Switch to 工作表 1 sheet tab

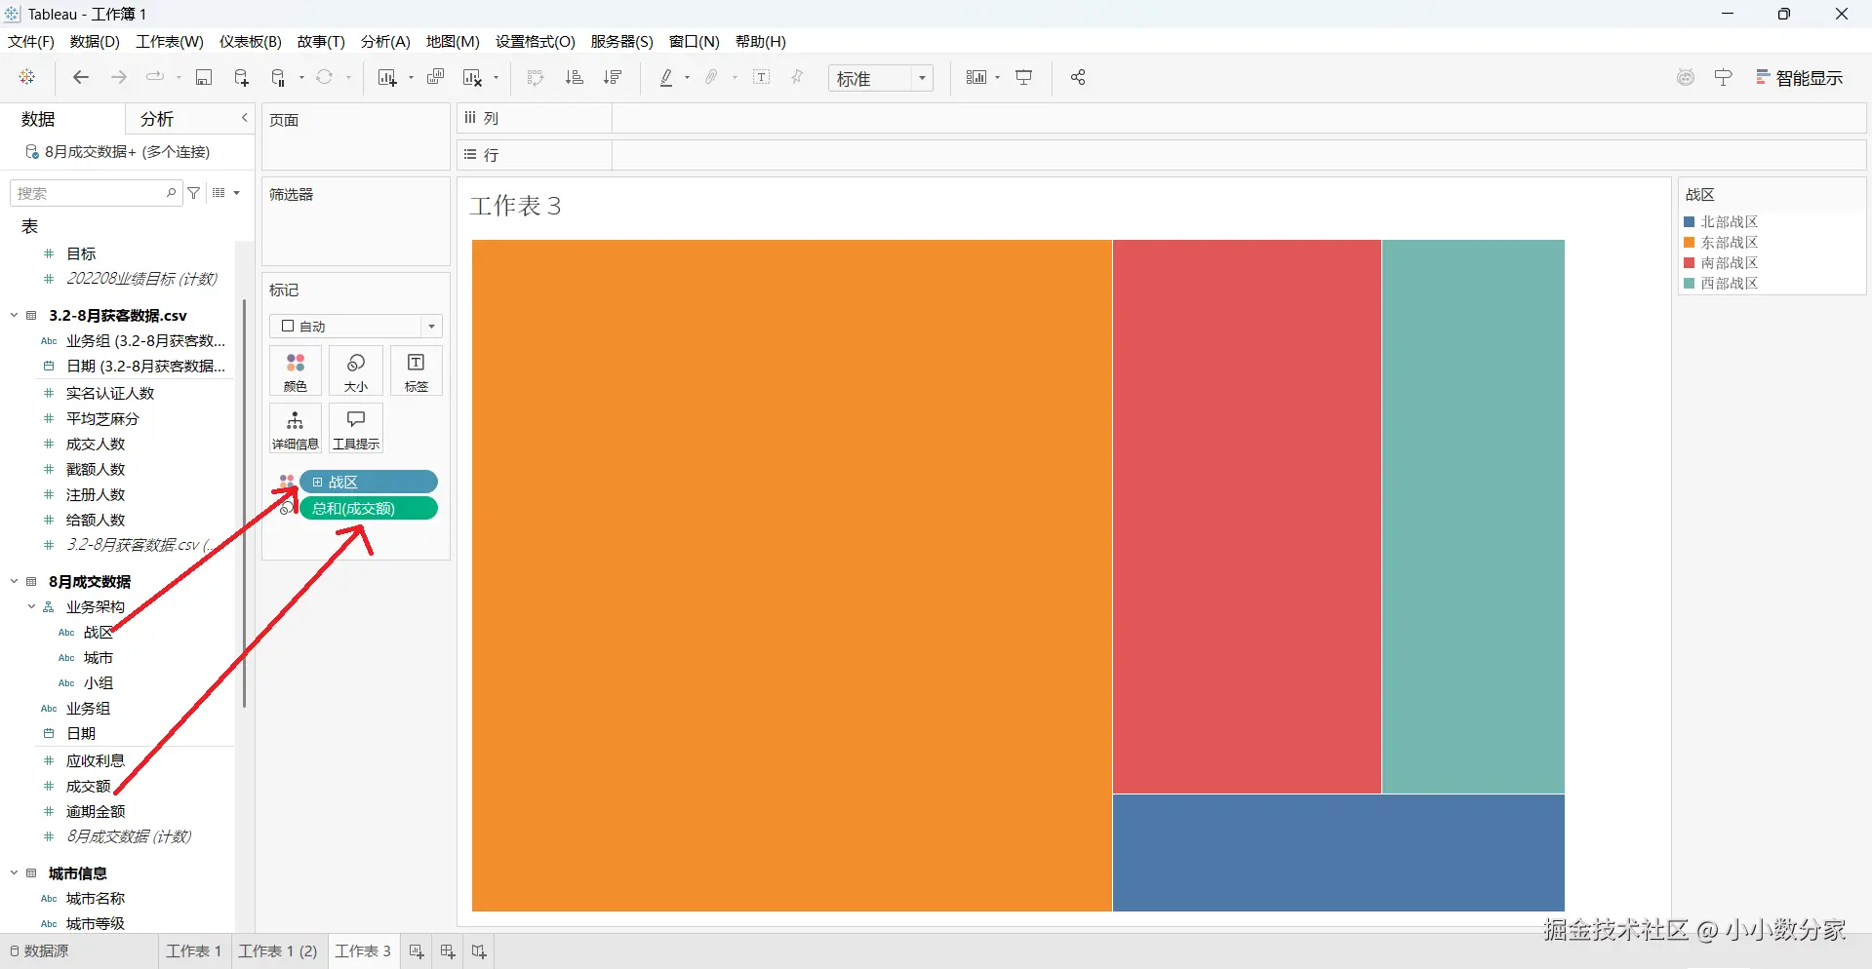click(194, 951)
